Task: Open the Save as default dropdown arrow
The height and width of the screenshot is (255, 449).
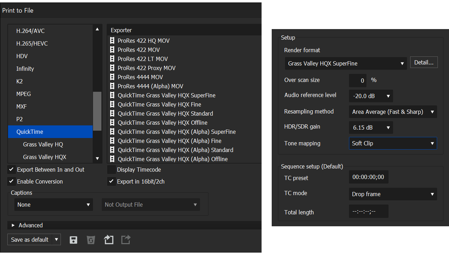Action: pyautogui.click(x=56, y=240)
